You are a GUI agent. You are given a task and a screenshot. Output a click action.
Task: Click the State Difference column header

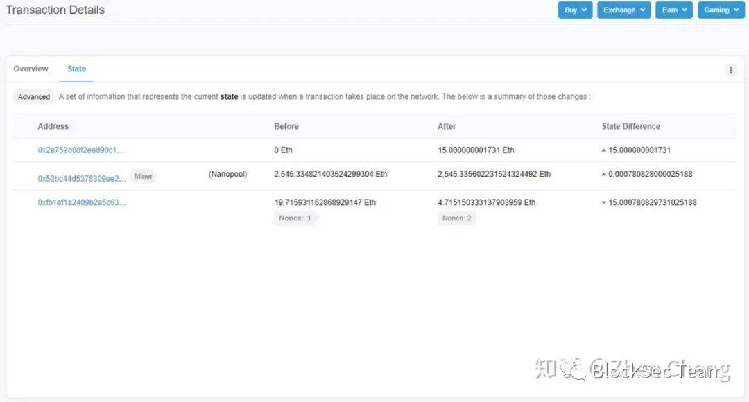(x=631, y=127)
